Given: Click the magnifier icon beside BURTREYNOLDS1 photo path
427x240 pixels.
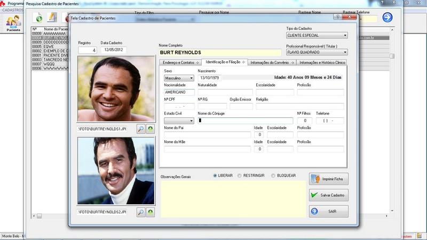Looking at the screenshot, I should 141,129.
